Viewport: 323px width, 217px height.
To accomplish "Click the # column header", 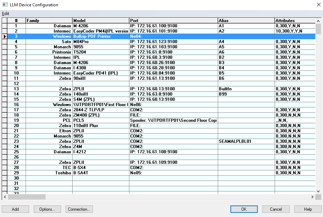I will click(16, 21).
